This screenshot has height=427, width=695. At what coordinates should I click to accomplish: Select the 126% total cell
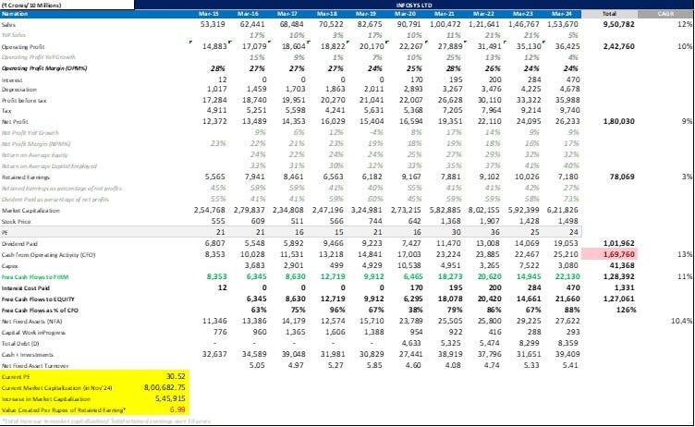click(x=626, y=310)
